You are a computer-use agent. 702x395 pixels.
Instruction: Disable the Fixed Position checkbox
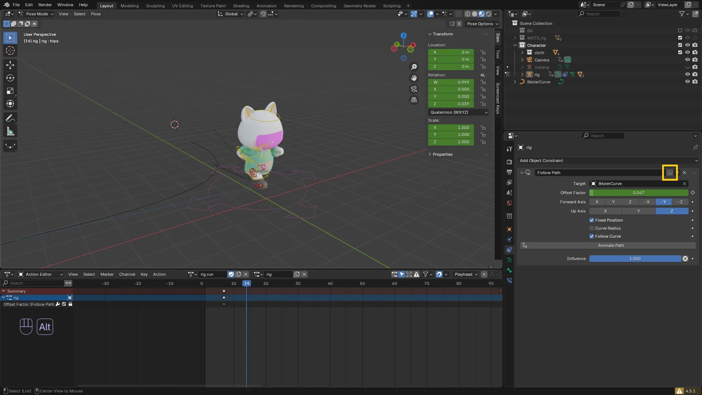(x=592, y=220)
